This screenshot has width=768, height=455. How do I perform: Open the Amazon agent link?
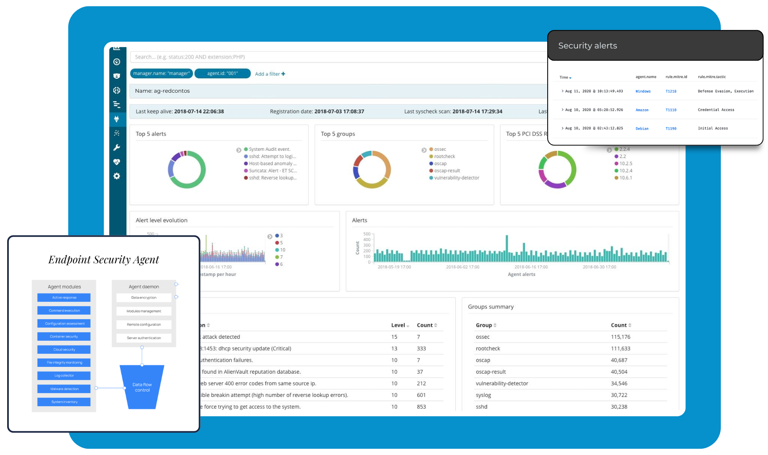click(642, 110)
